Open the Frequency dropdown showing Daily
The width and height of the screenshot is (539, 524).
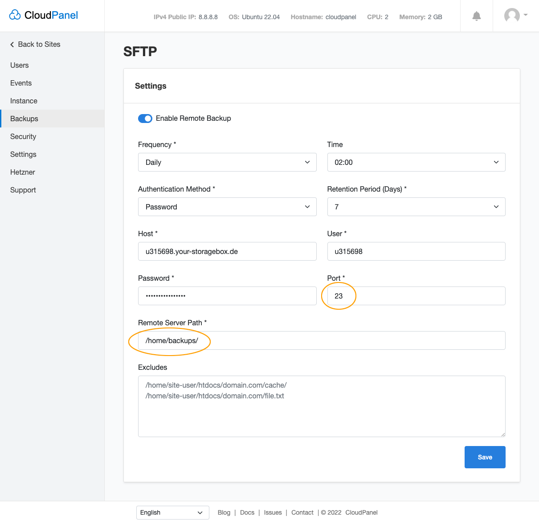tap(227, 162)
